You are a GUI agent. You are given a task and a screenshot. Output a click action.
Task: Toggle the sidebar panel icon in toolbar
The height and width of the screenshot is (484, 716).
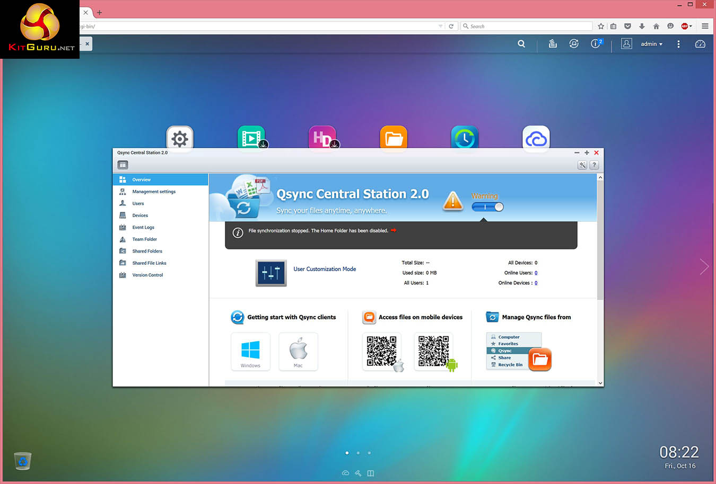point(123,165)
